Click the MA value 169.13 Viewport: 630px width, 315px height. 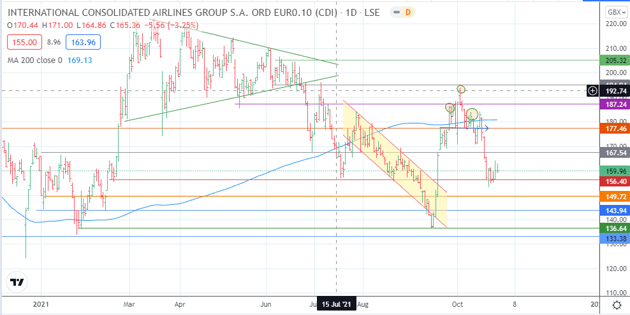pyautogui.click(x=80, y=60)
